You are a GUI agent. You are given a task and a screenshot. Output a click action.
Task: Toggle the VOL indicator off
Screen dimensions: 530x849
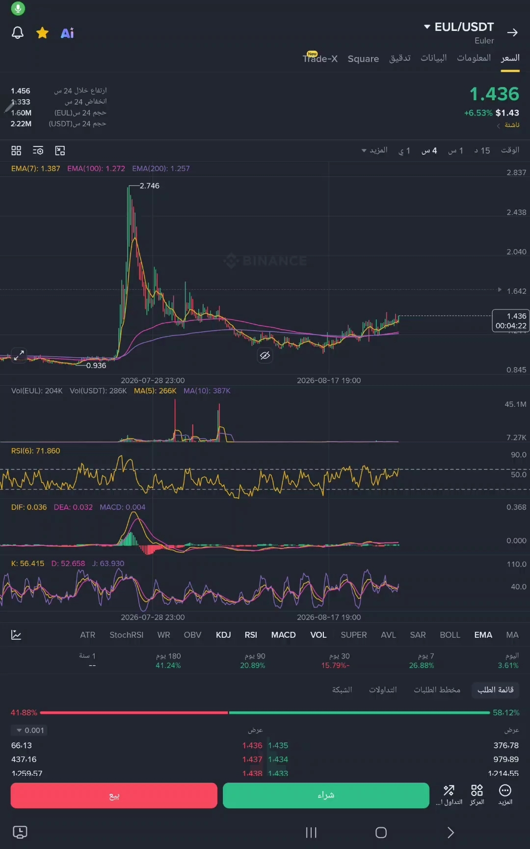pos(318,635)
